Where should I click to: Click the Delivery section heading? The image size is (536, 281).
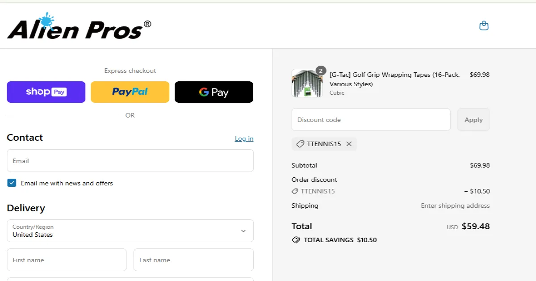(x=26, y=208)
